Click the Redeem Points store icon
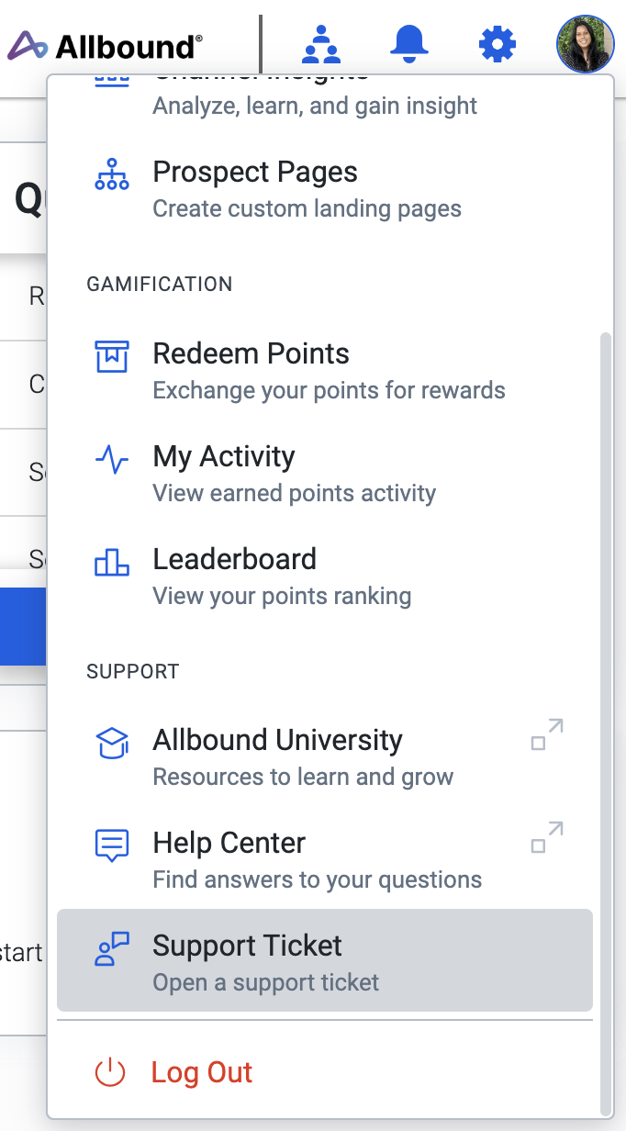 (112, 355)
